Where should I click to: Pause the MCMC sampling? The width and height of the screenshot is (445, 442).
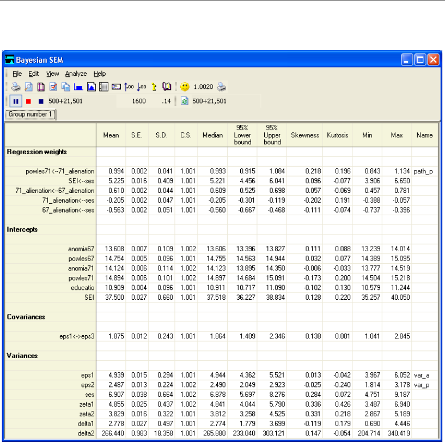coord(16,101)
